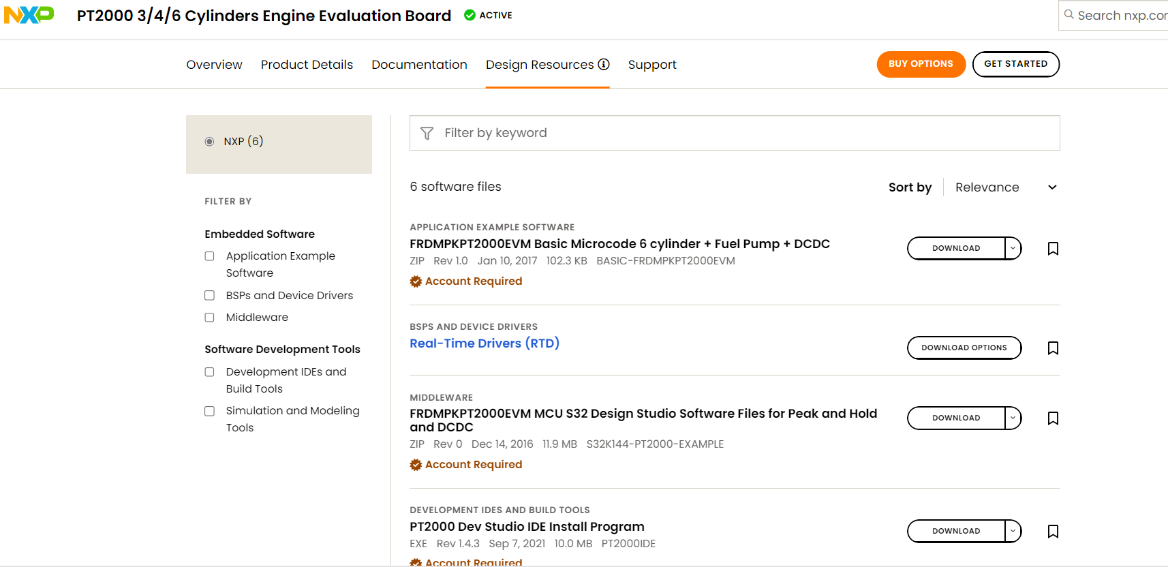The image size is (1168, 567).
Task: Check the BSPs and Device Drivers filter
Action: coord(210,296)
